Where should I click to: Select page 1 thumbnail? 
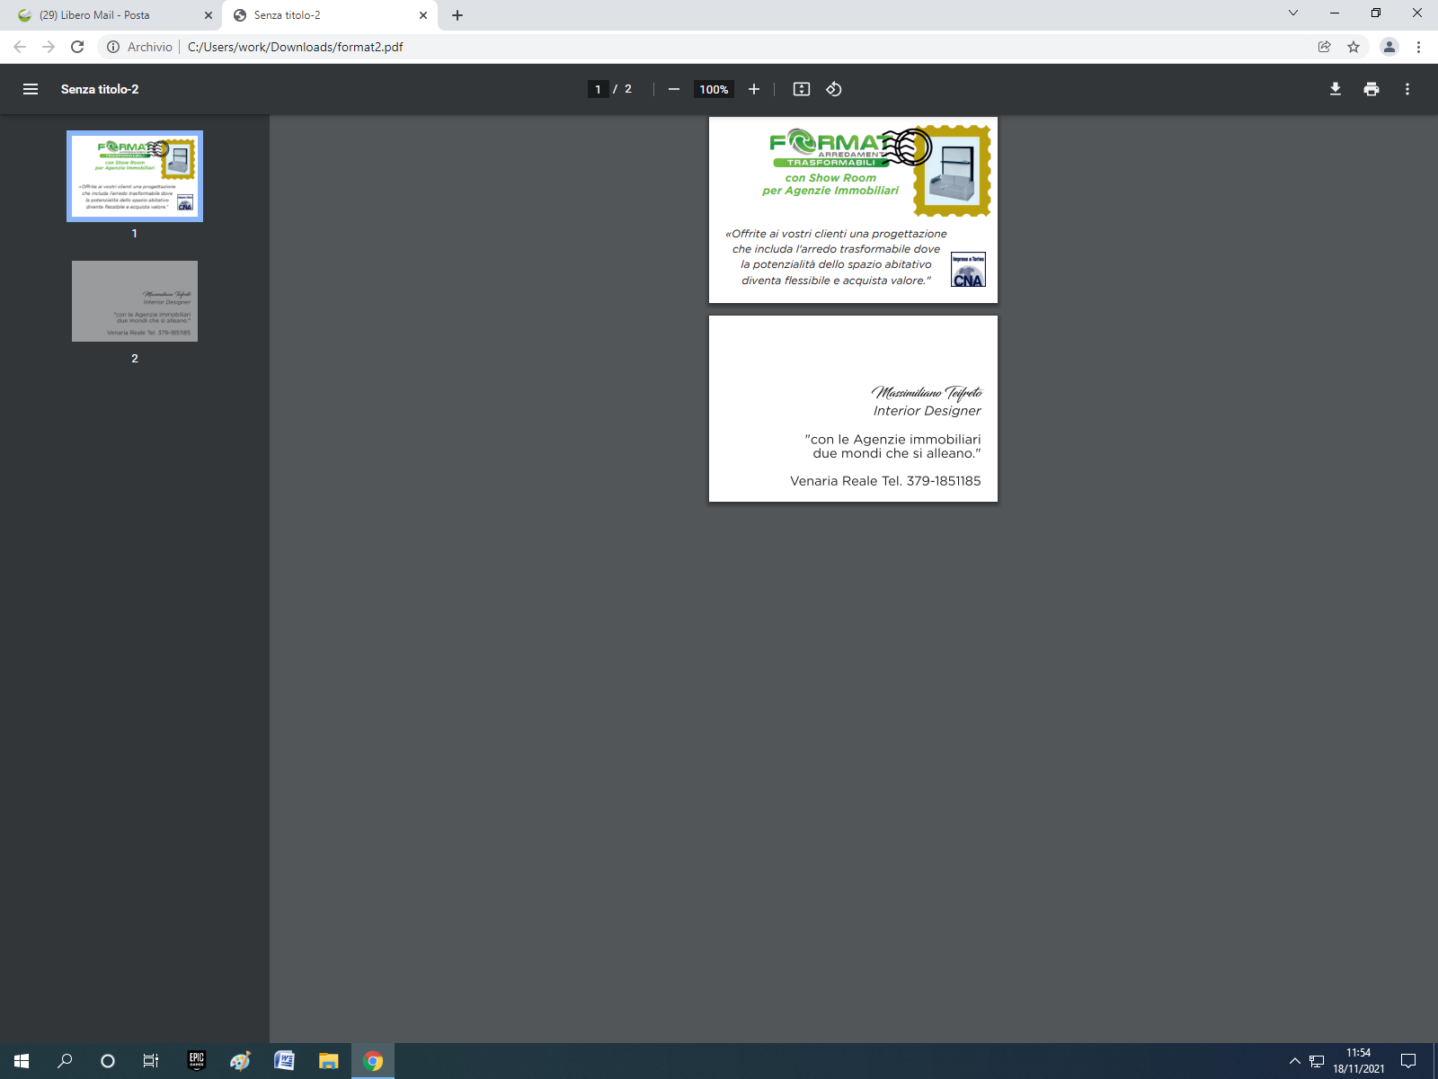(135, 176)
